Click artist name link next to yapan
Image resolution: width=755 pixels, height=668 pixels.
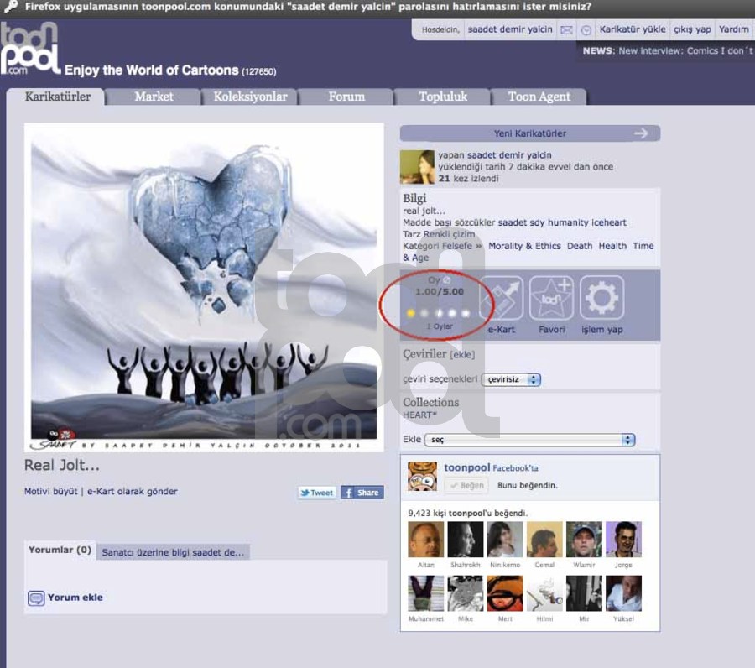tap(509, 155)
